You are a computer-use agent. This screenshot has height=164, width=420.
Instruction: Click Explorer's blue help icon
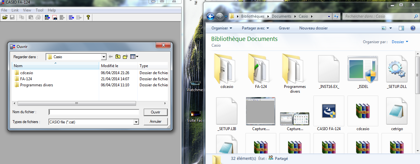413,28
